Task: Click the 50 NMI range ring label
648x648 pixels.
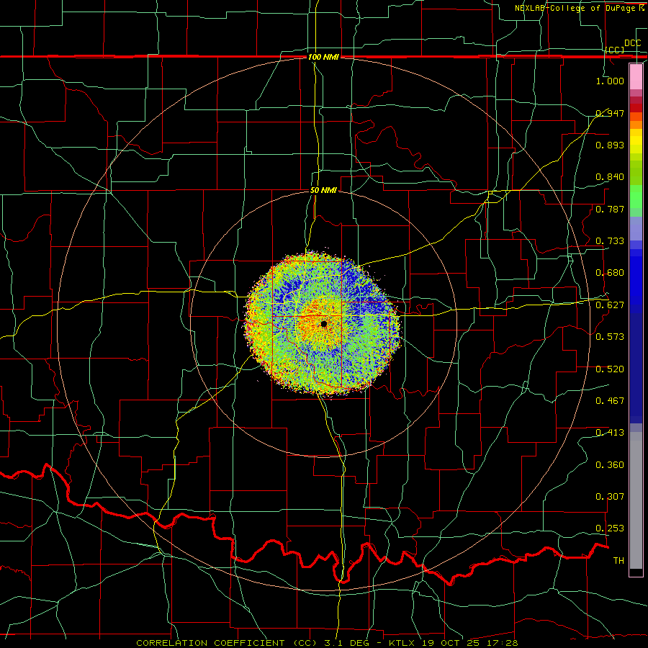Action: (x=323, y=190)
